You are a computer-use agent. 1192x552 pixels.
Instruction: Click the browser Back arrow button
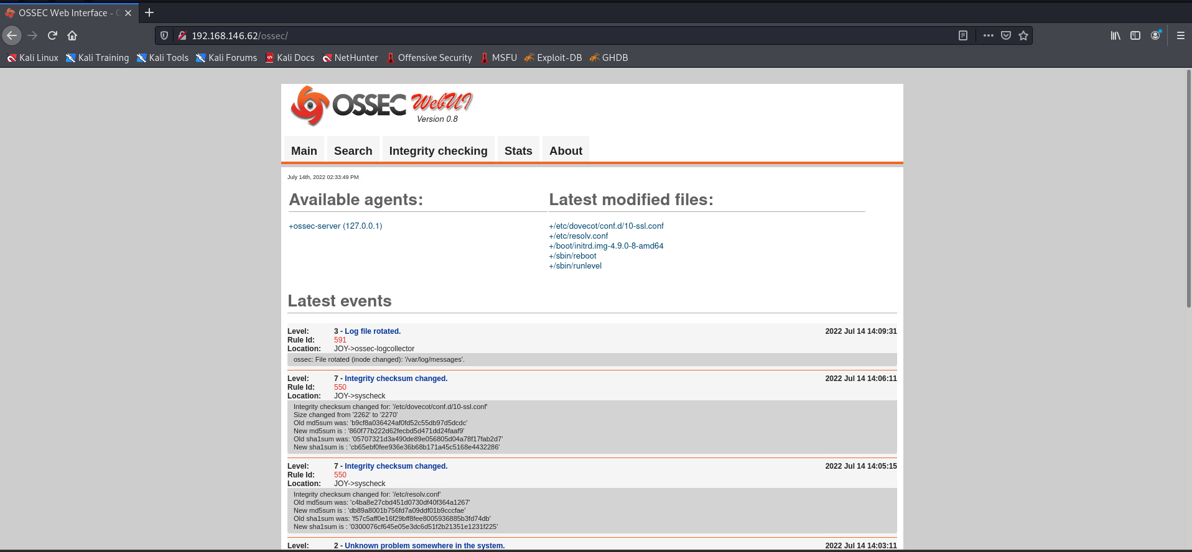pos(12,35)
